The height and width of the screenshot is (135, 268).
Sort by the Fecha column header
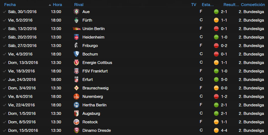(x=10, y=5)
